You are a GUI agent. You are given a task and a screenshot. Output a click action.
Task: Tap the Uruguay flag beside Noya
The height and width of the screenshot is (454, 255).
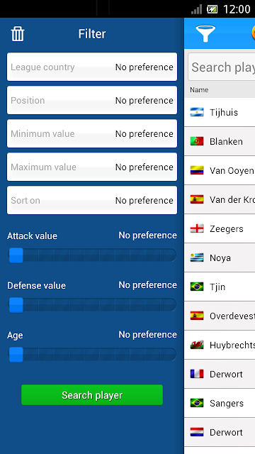point(197,258)
